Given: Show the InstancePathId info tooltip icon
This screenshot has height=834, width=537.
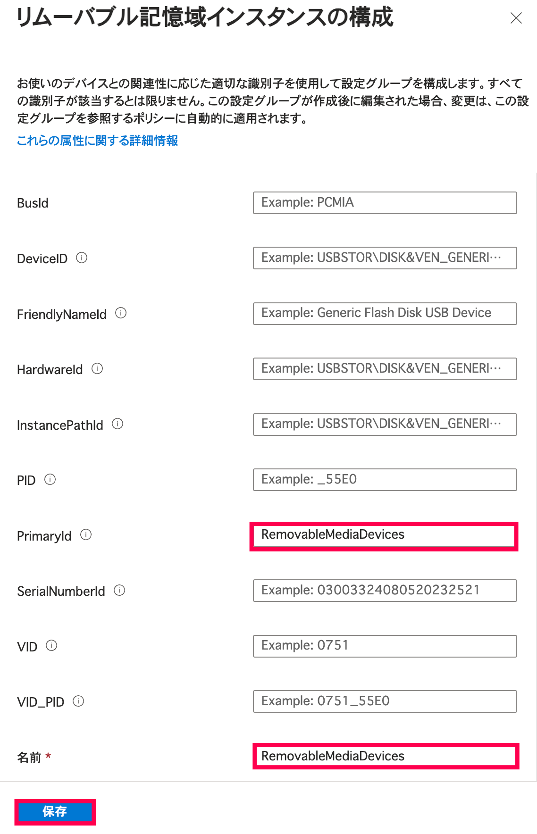Looking at the screenshot, I should pos(117,424).
